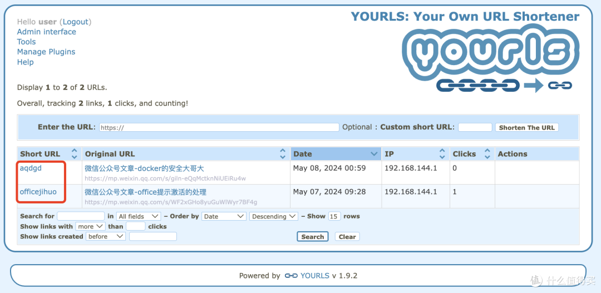
Task: Open the Order by Date dropdown
Action: pos(224,216)
